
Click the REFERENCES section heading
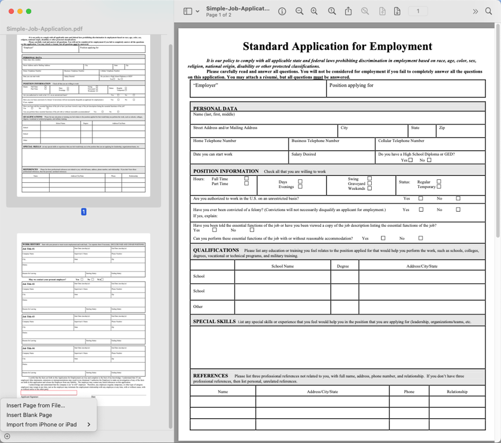click(x=211, y=376)
